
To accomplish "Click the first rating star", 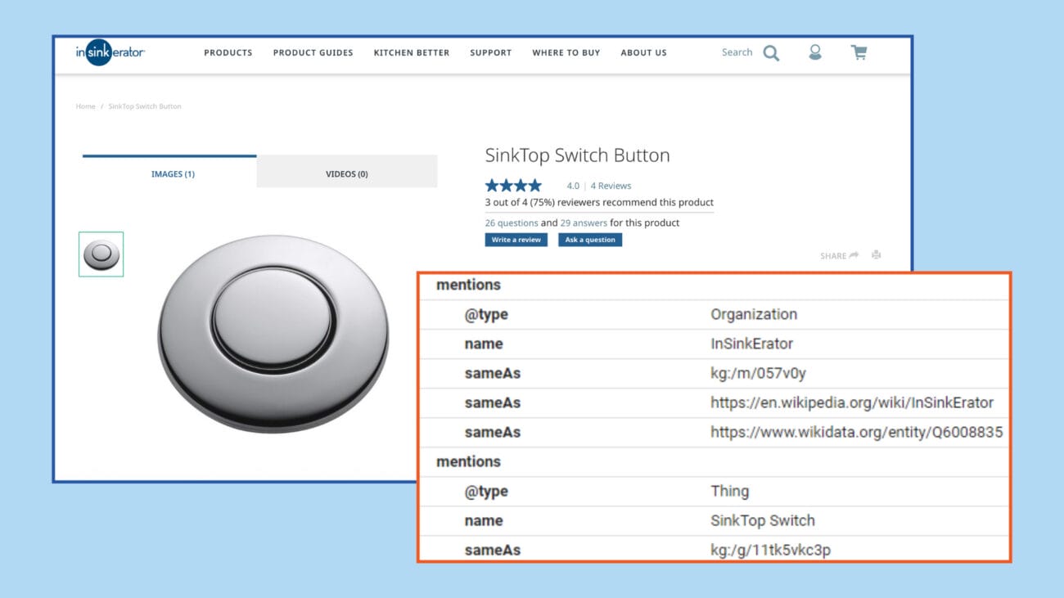I will point(492,185).
